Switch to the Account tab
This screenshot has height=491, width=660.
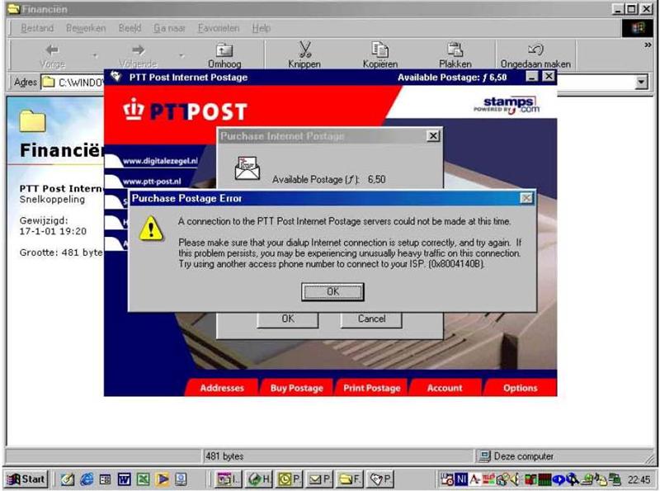(445, 388)
